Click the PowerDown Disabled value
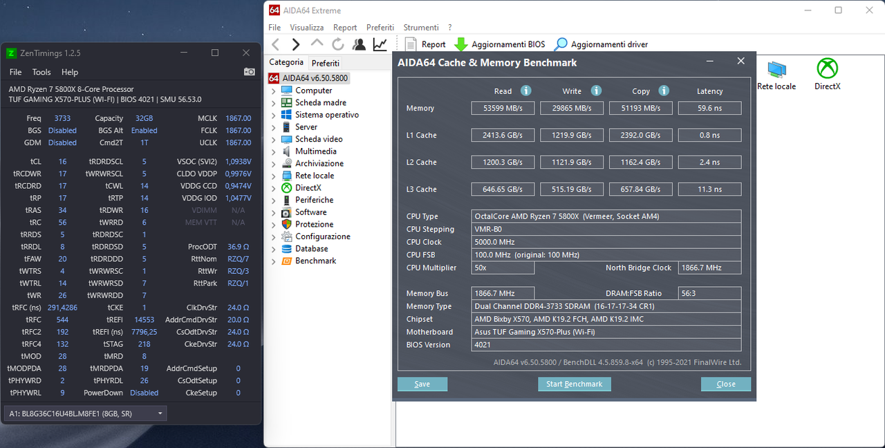 (x=144, y=393)
